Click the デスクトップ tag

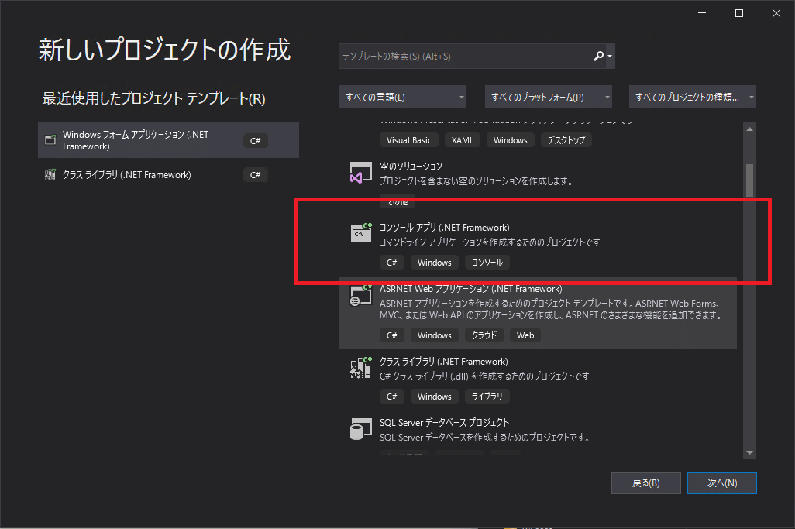566,140
